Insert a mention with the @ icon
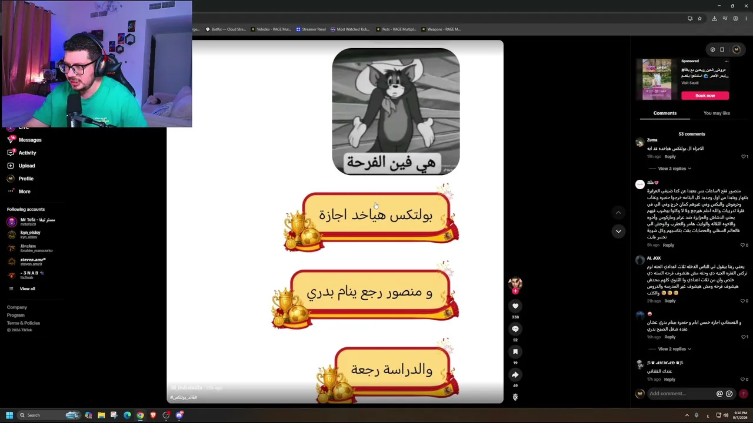Screen dimensions: 753x423 pos(719,394)
